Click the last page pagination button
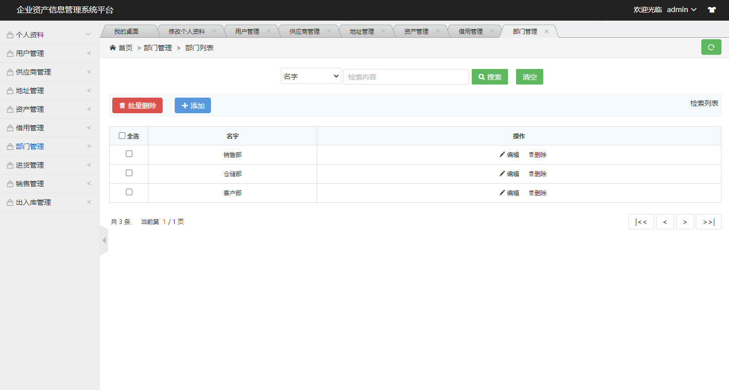 708,221
